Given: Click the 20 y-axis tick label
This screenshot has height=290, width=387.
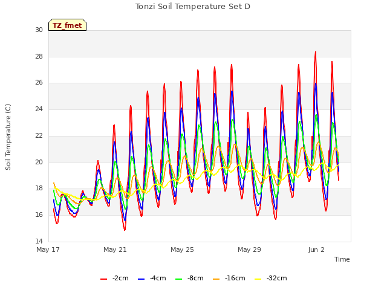Looking at the screenshot, I should (39, 162).
